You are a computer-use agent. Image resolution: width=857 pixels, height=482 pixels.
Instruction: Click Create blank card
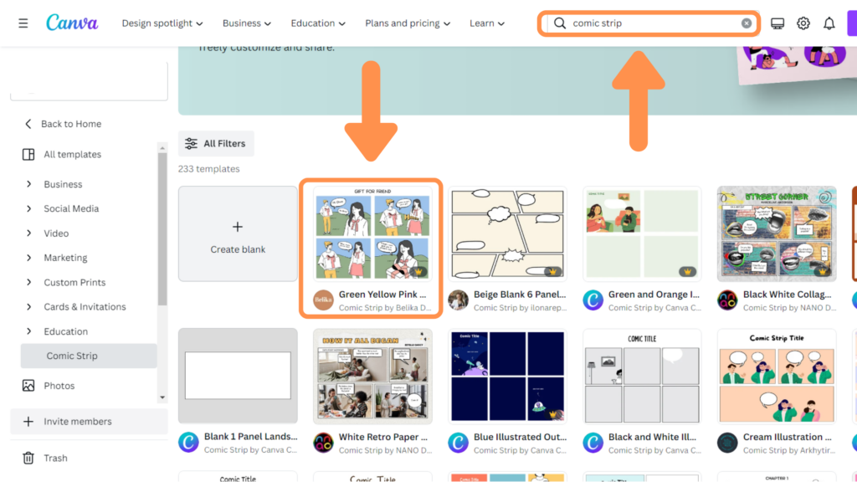[x=238, y=234]
